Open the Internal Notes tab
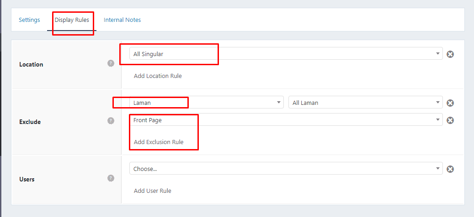This screenshot has height=217, width=474. [122, 20]
